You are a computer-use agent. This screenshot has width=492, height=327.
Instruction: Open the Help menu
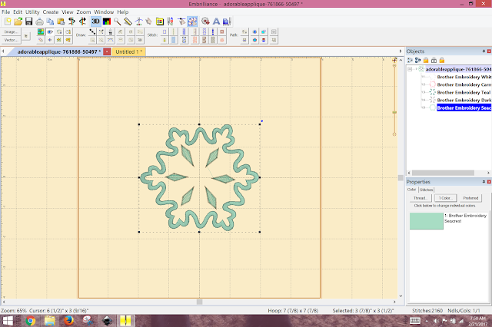click(123, 12)
